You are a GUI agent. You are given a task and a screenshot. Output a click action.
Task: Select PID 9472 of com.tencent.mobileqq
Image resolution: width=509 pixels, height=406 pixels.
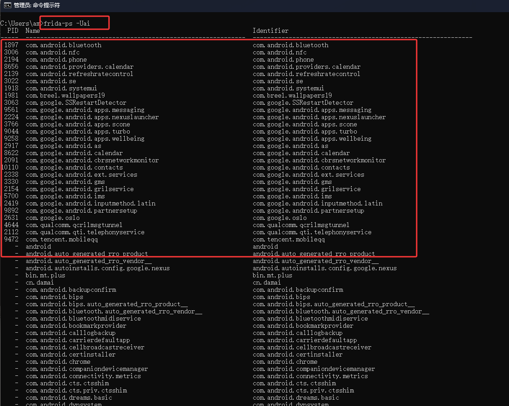click(11, 240)
